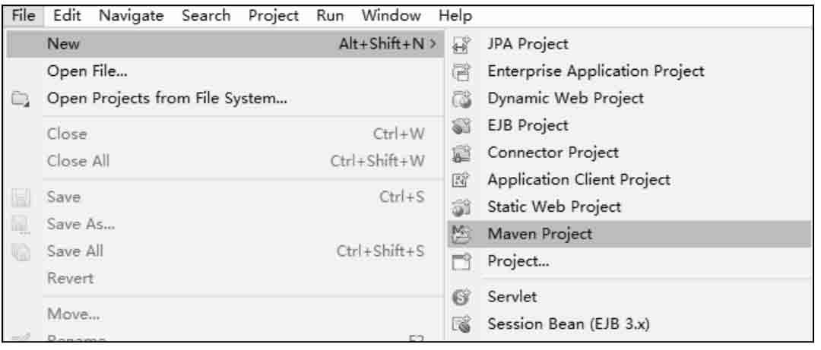Click the Session Bean icon
Screen dimensions: 821x350
coord(462,324)
